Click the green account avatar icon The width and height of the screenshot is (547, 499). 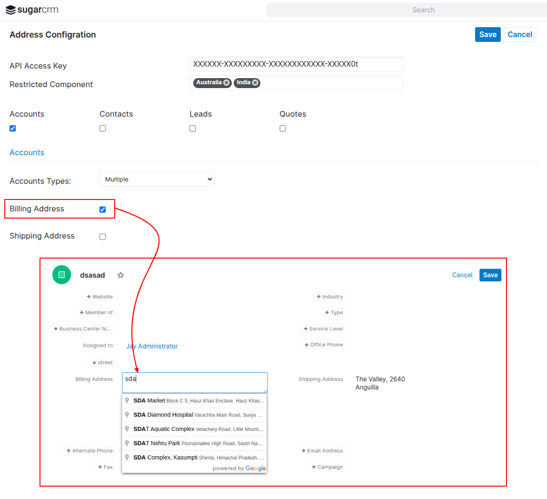(x=61, y=275)
